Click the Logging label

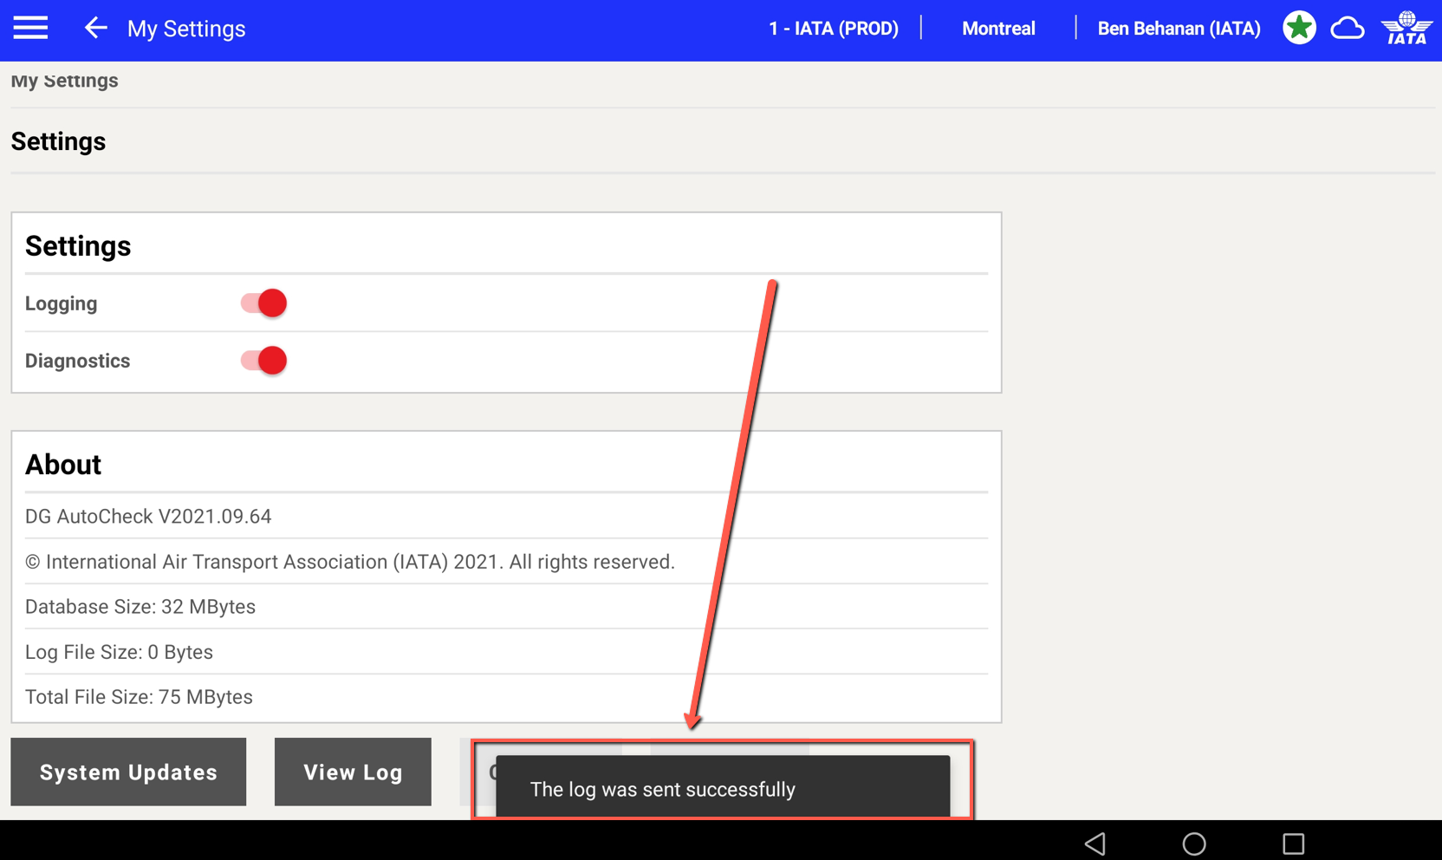point(62,303)
